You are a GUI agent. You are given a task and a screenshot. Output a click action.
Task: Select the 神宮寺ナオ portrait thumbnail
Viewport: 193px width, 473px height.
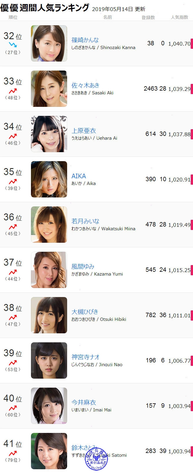49,360
